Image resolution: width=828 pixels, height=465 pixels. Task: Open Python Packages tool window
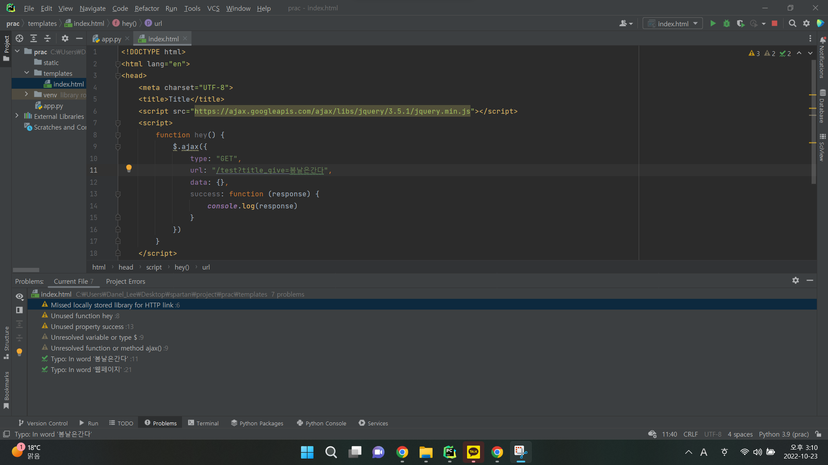point(257,423)
